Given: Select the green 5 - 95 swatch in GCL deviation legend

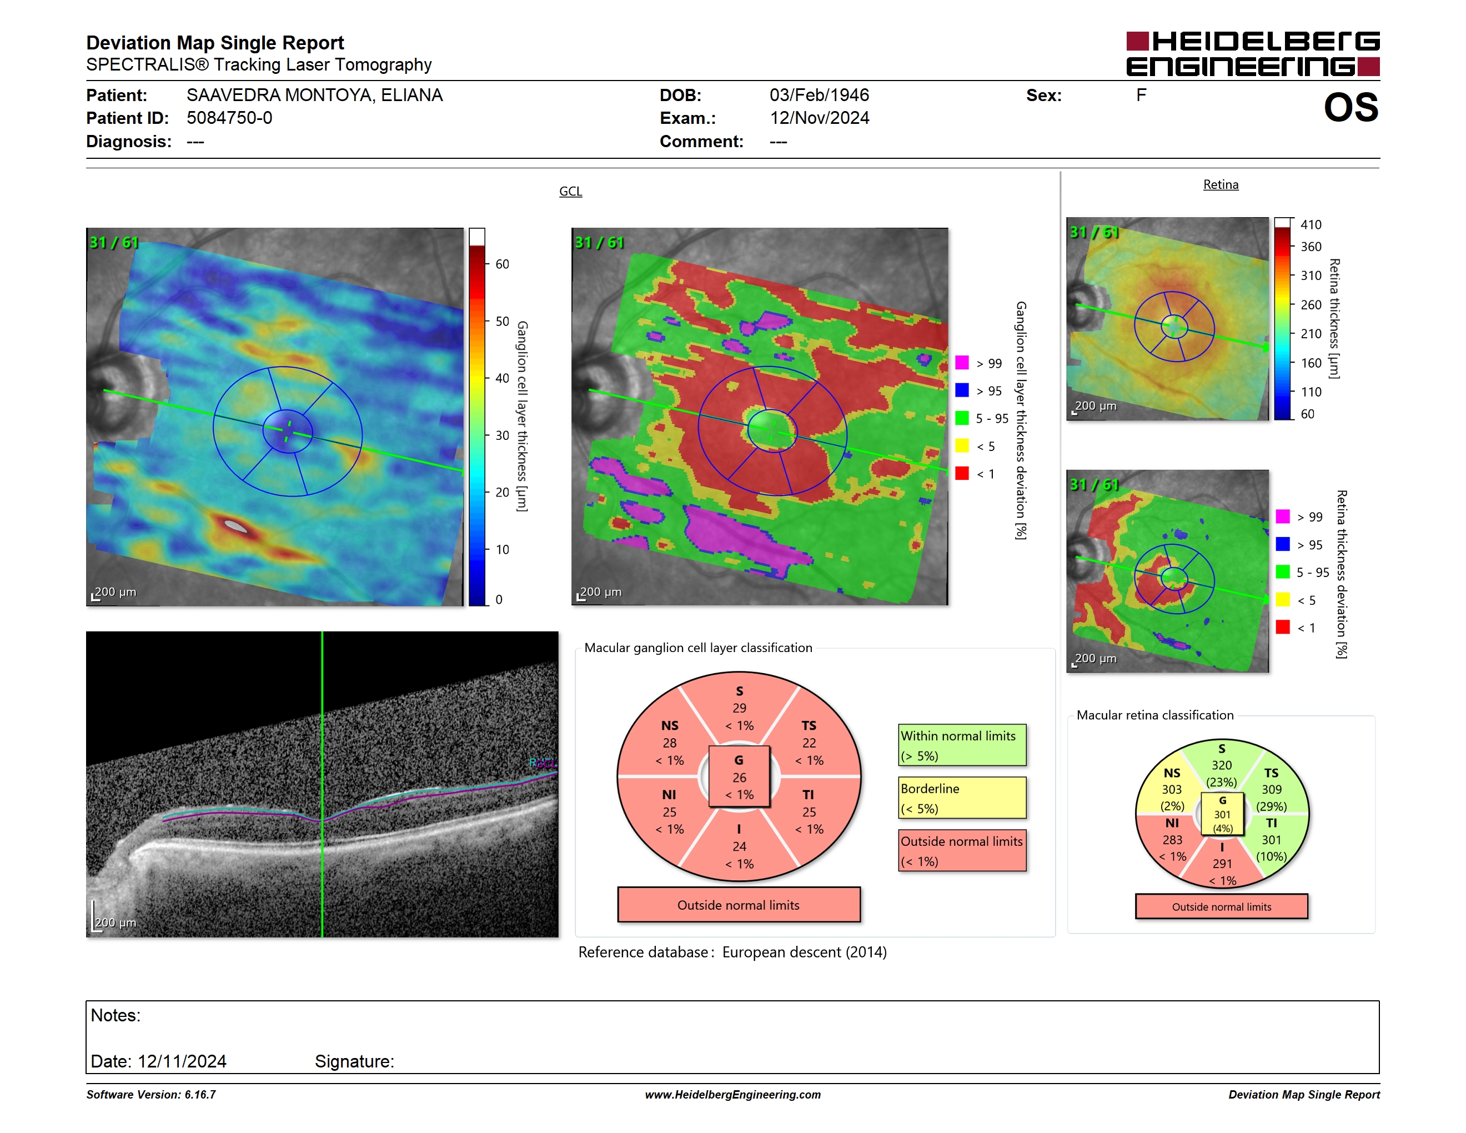Looking at the screenshot, I should (961, 418).
